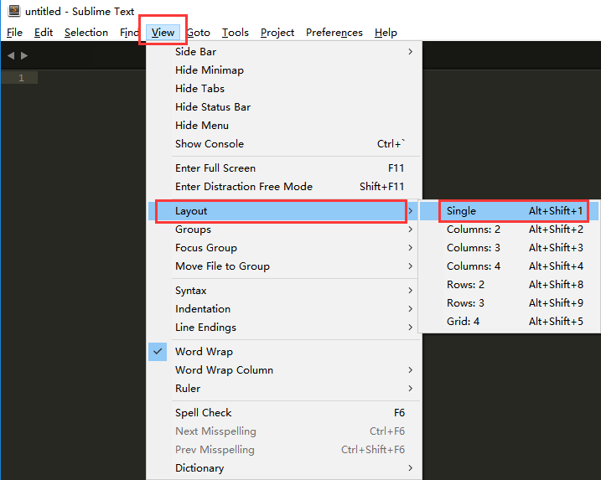
Task: Open the Tools menu
Action: point(236,33)
